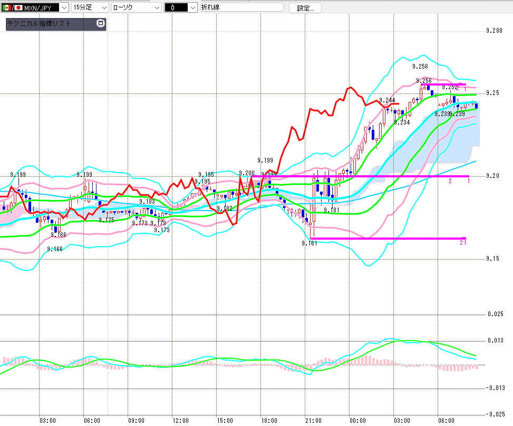Open the ローソク chart type dropdown
Screen dimensions: 513x426
[x=136, y=7]
